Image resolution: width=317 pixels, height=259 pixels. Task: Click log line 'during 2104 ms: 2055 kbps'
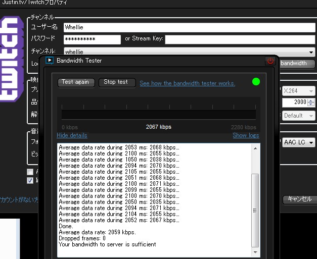pyautogui.click(x=119, y=214)
